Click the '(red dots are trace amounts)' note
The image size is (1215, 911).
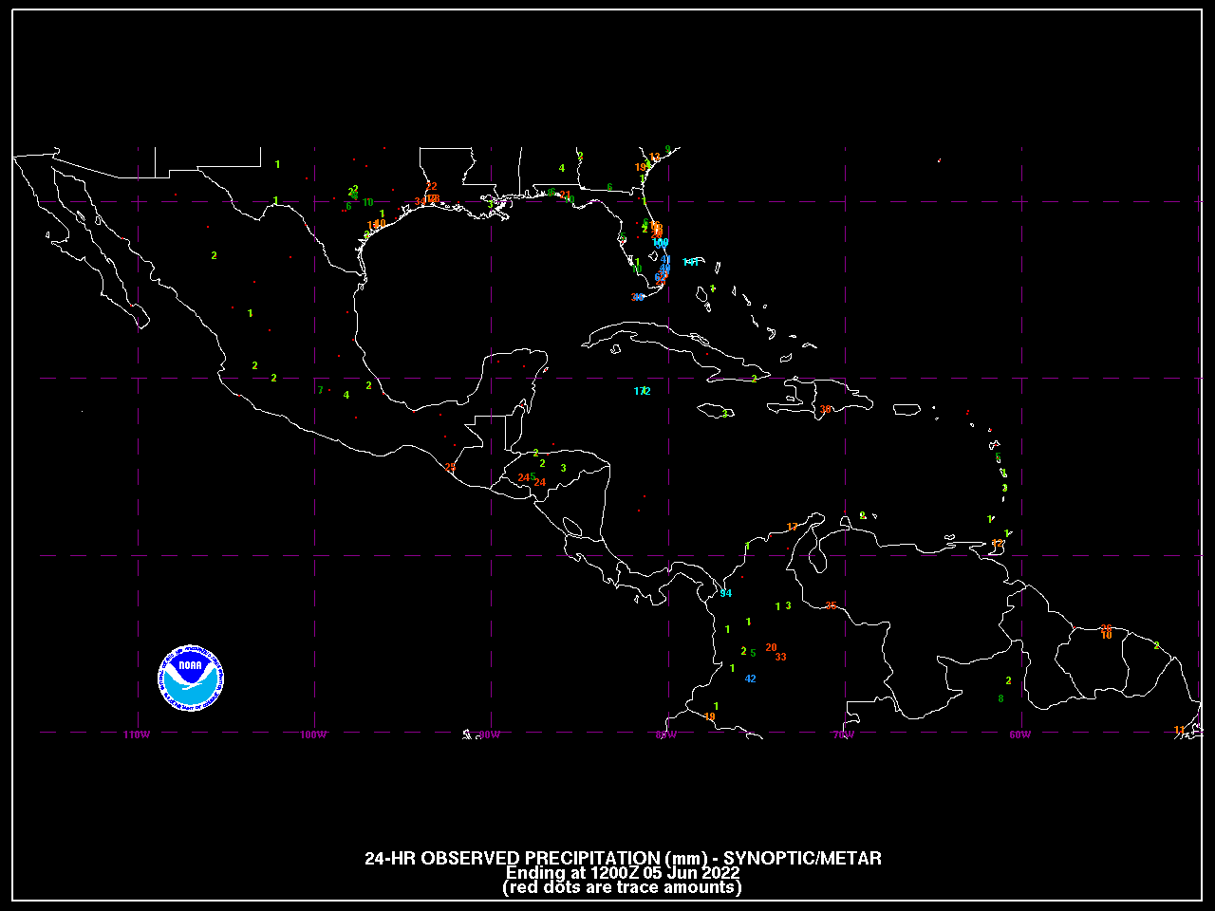point(622,887)
